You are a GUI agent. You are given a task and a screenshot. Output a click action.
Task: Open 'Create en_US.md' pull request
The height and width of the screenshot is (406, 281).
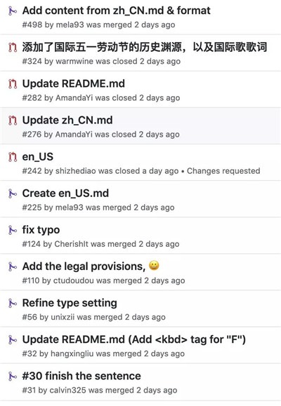click(65, 194)
